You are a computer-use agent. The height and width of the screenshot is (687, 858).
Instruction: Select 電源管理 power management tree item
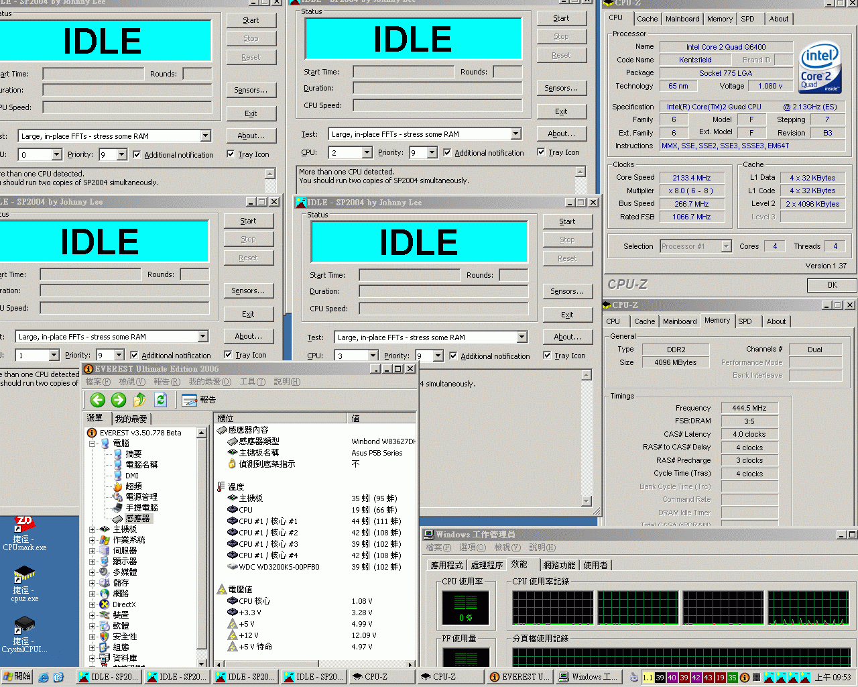pos(141,496)
